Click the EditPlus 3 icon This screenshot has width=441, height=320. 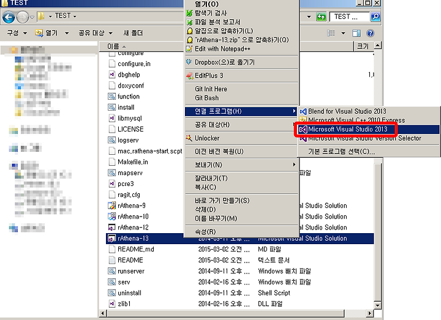(189, 75)
